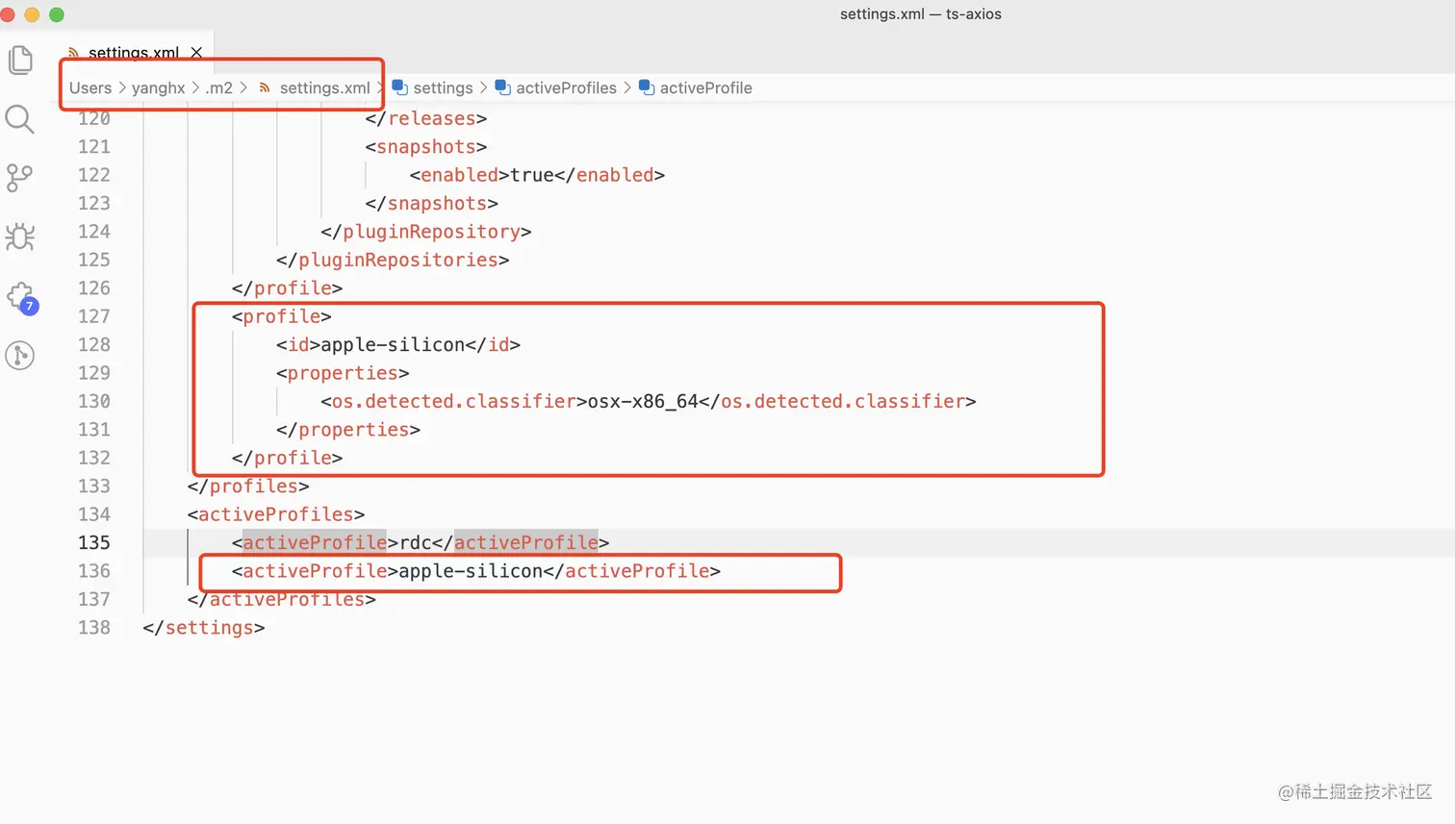Open the Git graph icon in activity bar
The height and width of the screenshot is (824, 1455).
pyautogui.click(x=20, y=356)
